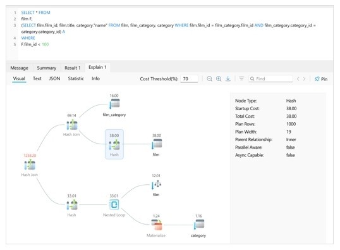The image size is (340, 250).
Task: Switch to the JSON view
Action: click(54, 78)
